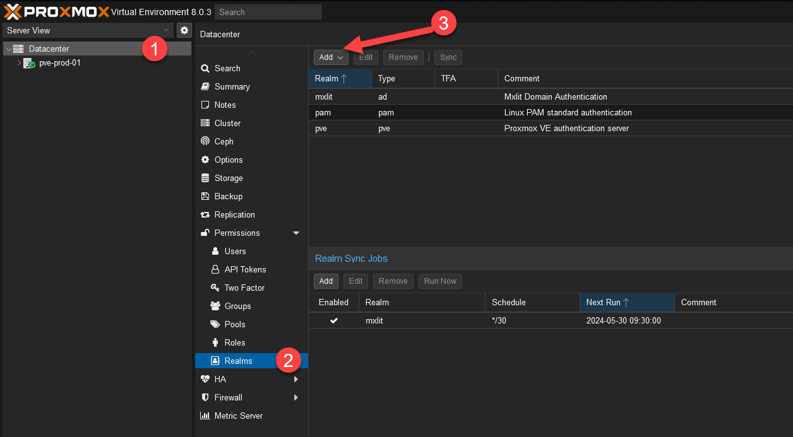
Task: Click the Metric Server chart icon
Action: pyautogui.click(x=205, y=416)
